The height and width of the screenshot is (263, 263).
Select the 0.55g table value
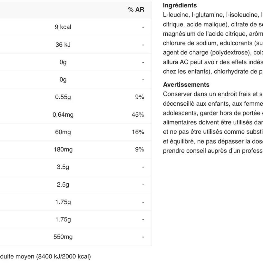(x=63, y=97)
